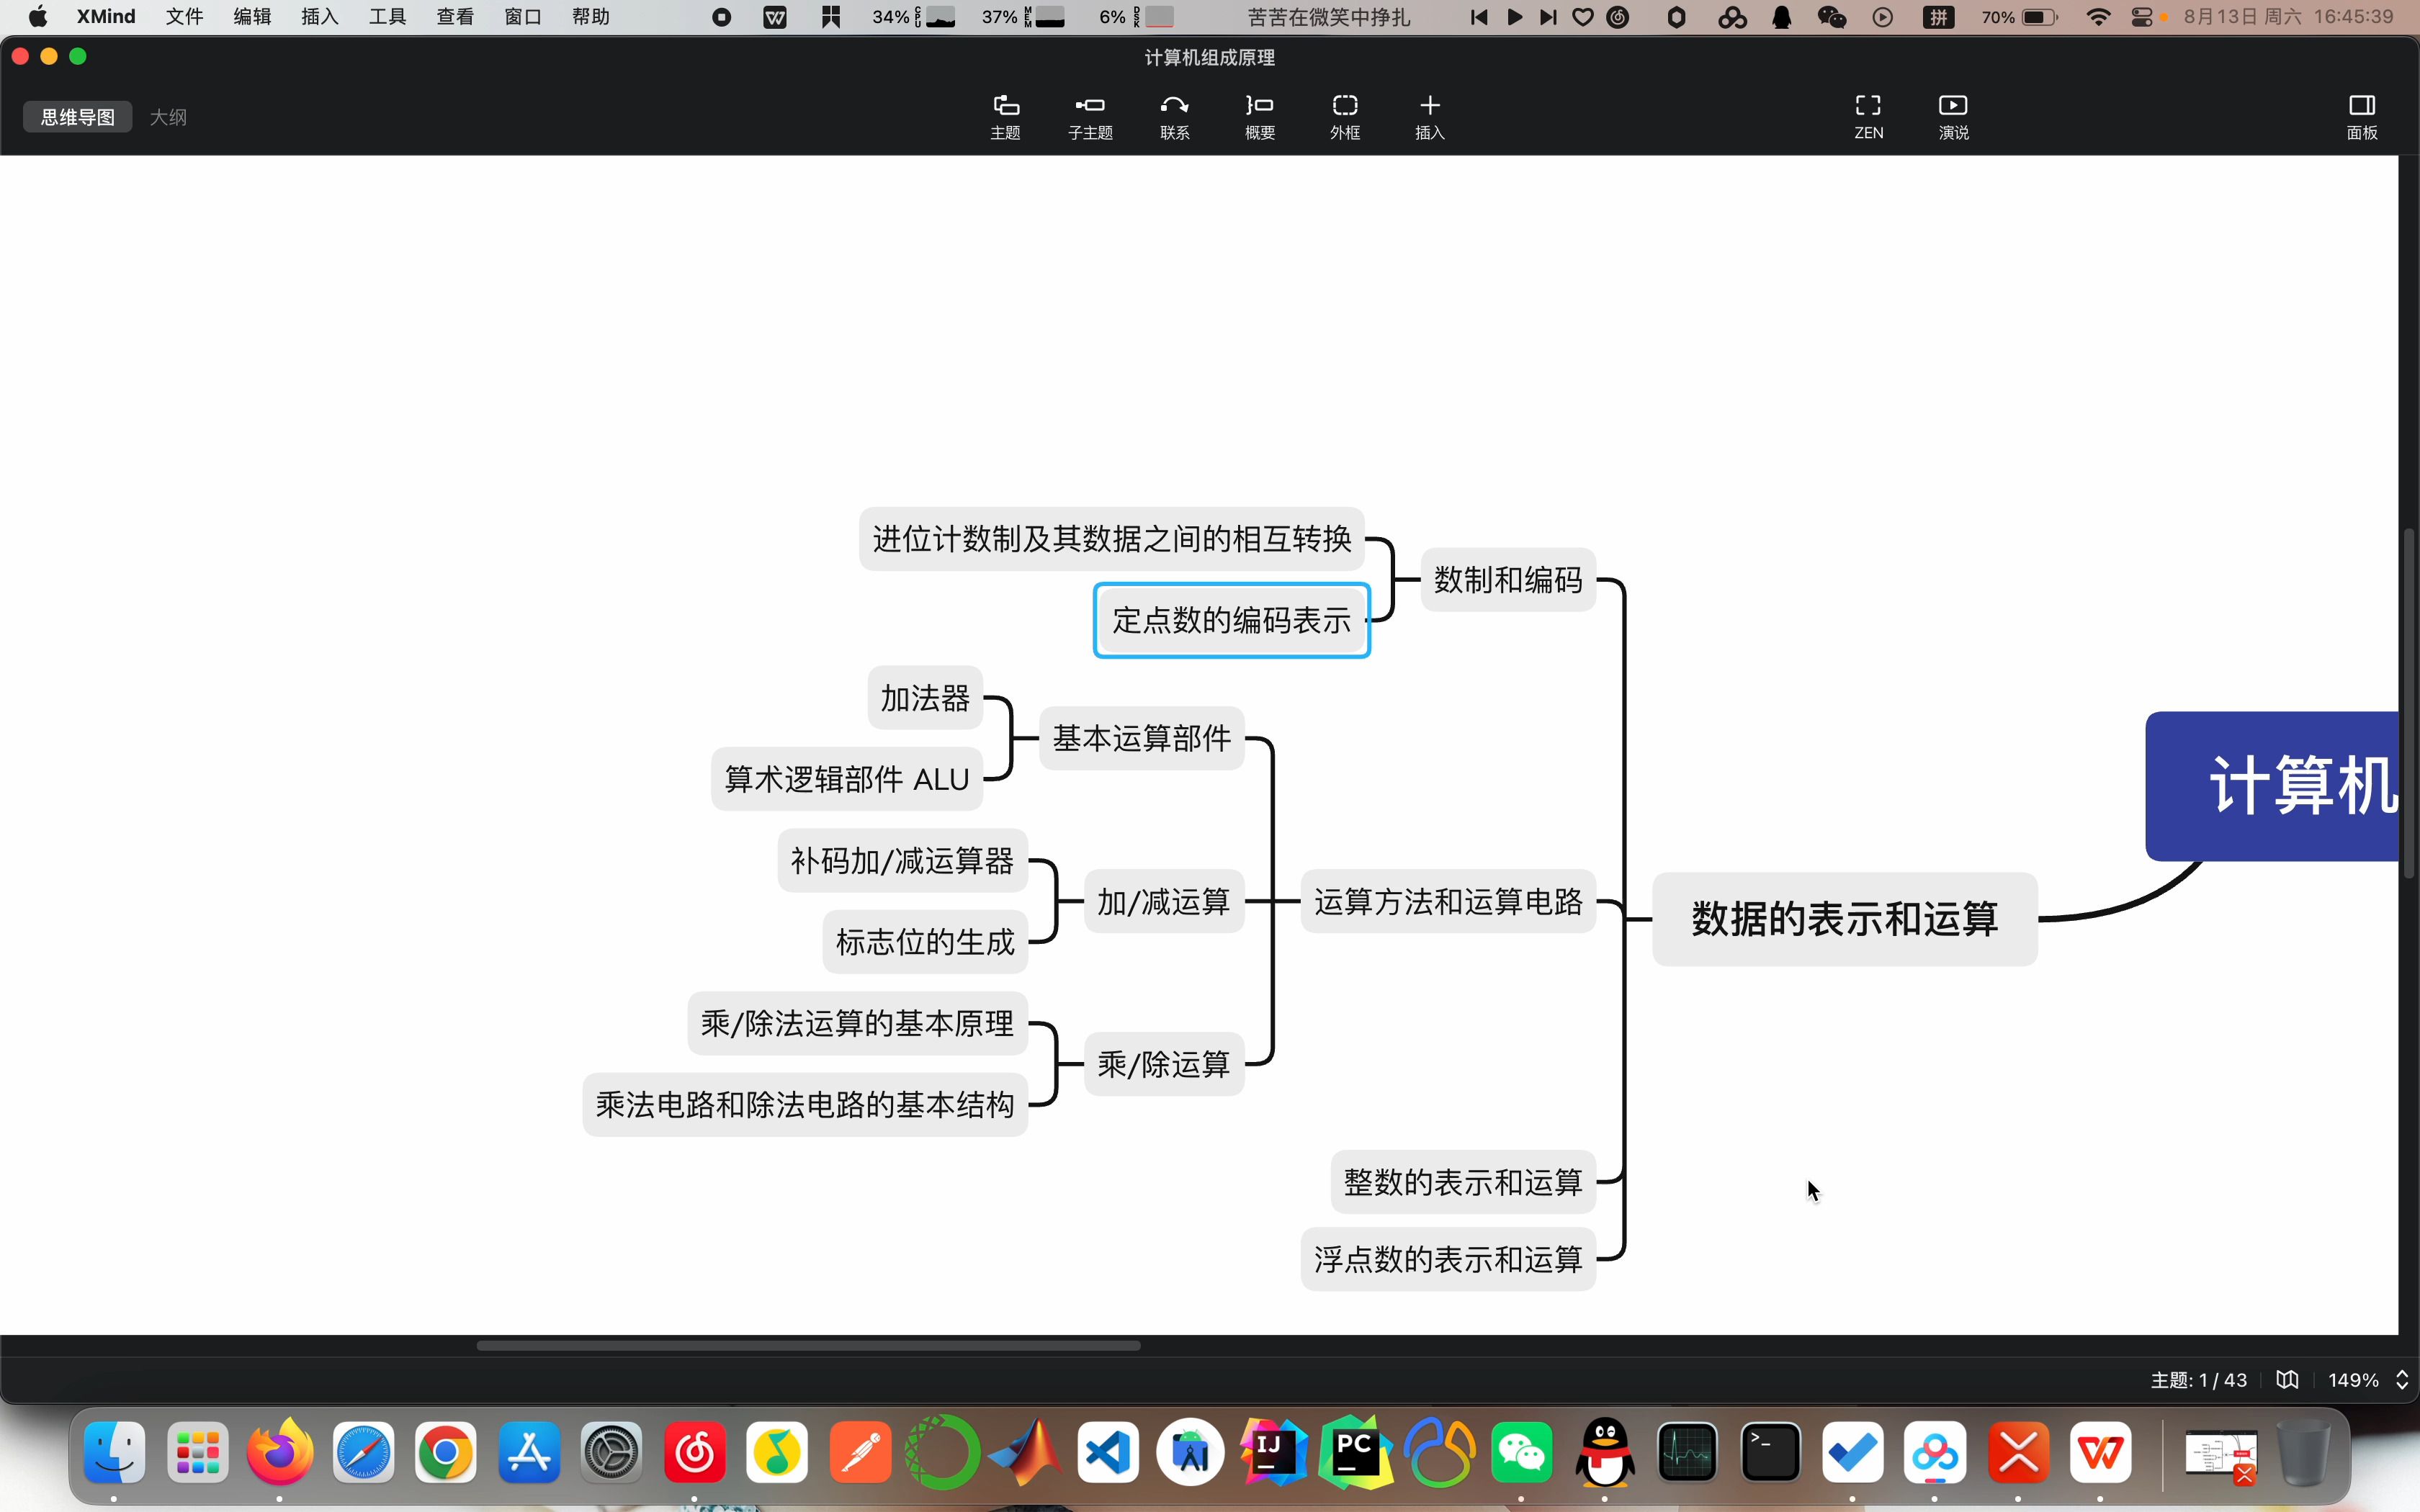2420x1512 pixels.
Task: Toggle the 面板 side panel
Action: pyautogui.click(x=2361, y=116)
